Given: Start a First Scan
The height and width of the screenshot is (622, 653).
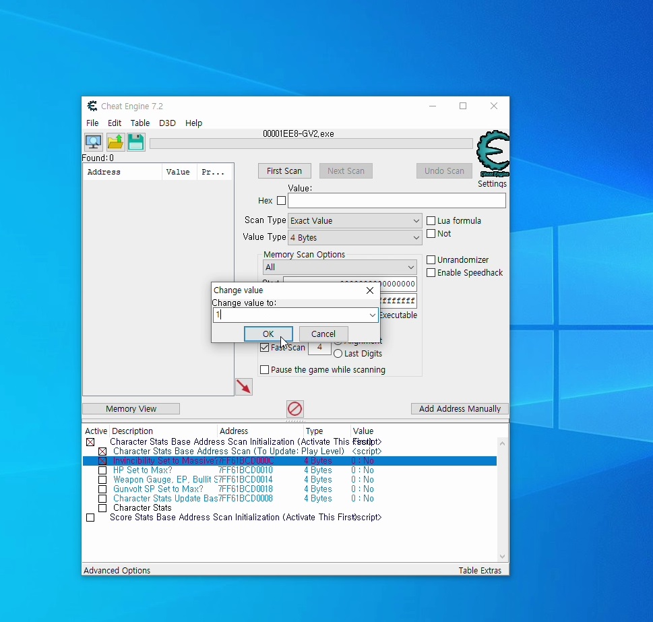Looking at the screenshot, I should tap(284, 171).
